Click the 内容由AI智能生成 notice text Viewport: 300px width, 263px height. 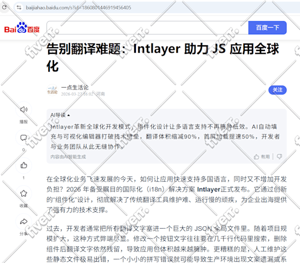[x=68, y=157]
